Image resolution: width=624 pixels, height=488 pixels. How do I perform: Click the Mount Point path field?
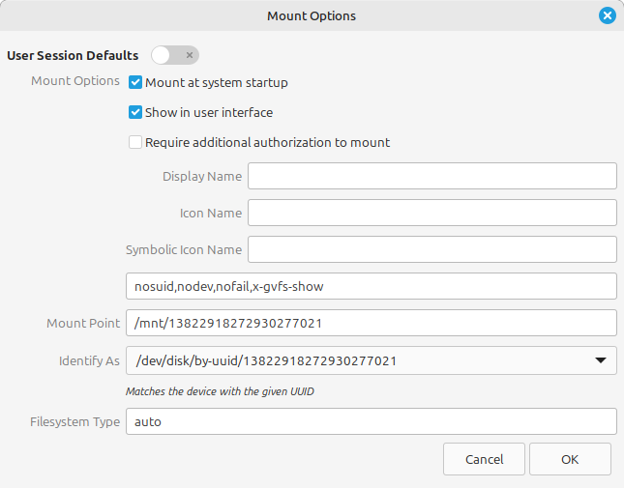tap(371, 323)
